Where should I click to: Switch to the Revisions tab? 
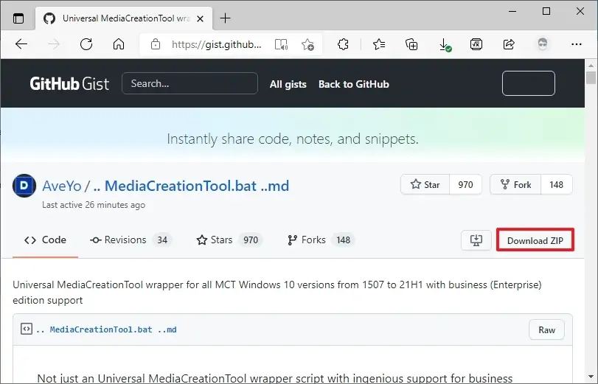click(131, 240)
